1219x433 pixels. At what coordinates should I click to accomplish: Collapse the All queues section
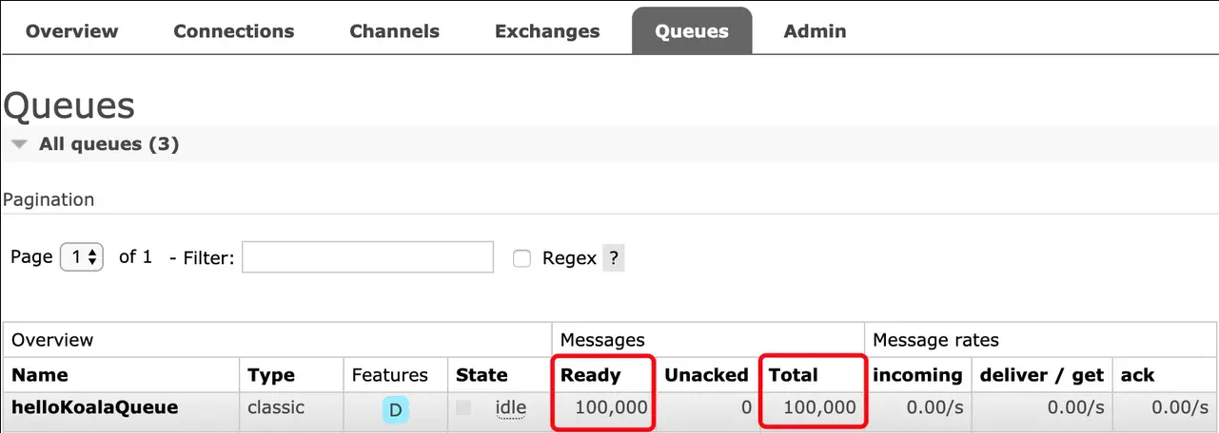click(x=19, y=144)
